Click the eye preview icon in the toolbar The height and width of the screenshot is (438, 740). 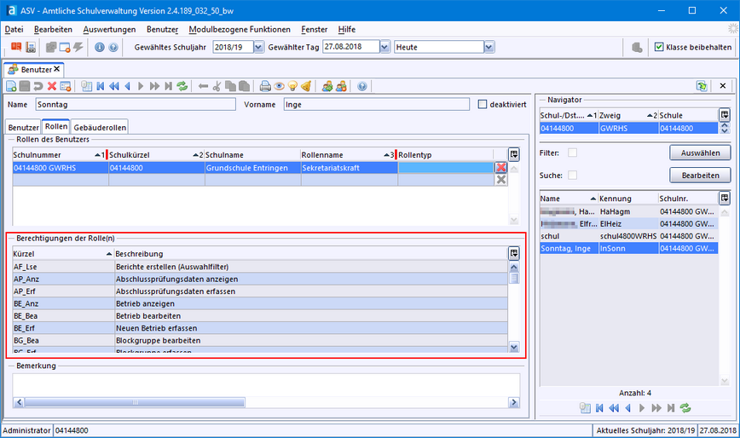click(x=279, y=86)
